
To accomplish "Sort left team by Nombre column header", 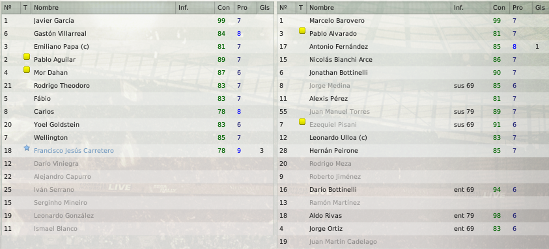I will click(x=104, y=7).
